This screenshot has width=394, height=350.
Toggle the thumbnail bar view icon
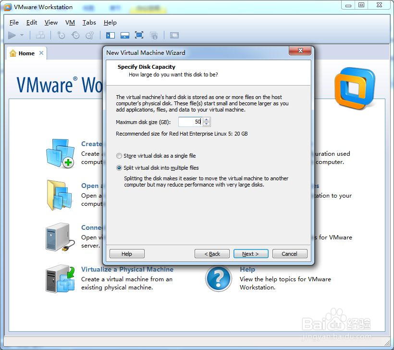point(125,35)
